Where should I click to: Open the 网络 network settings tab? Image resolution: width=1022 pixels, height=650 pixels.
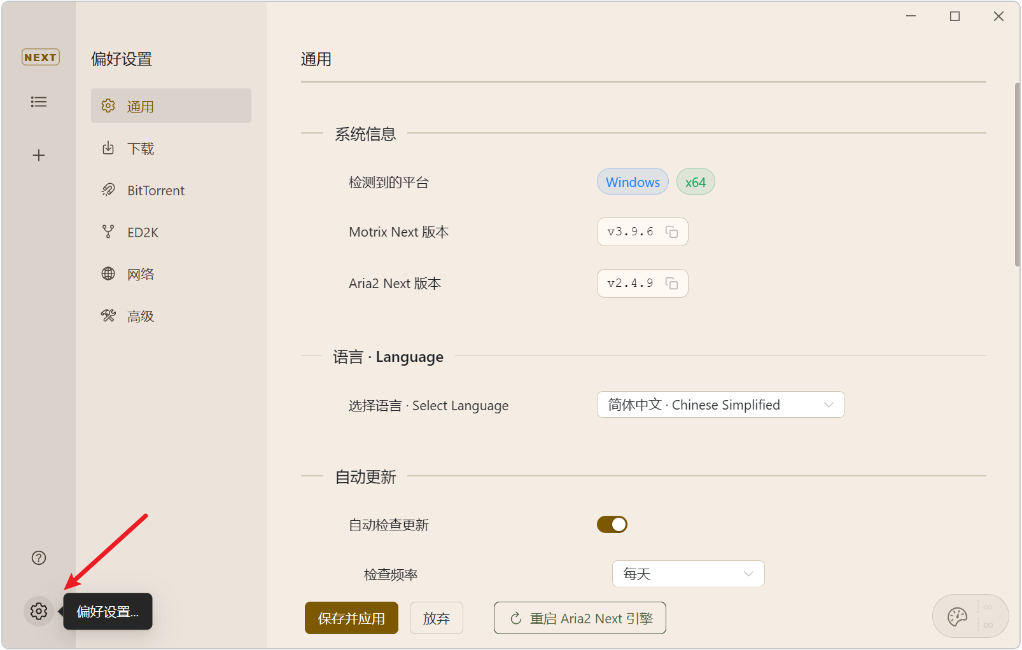[x=171, y=274]
